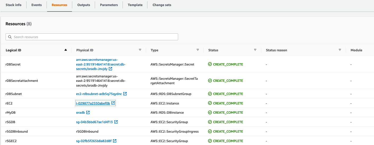Open external link icon next to oradb
374x145 pixels.
coord(88,112)
